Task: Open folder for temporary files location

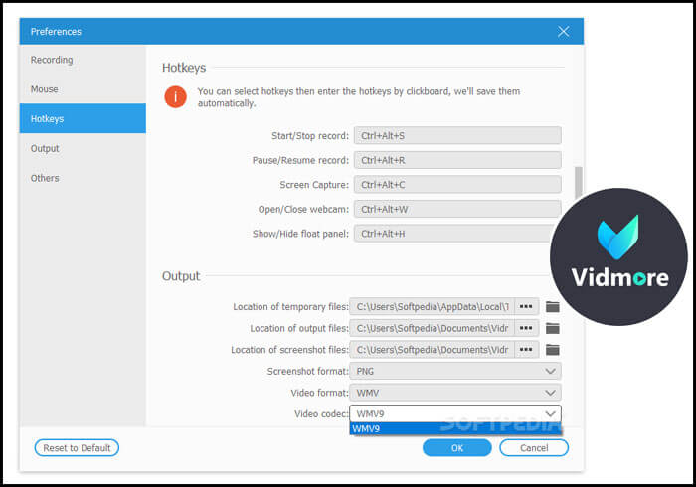Action: point(552,306)
